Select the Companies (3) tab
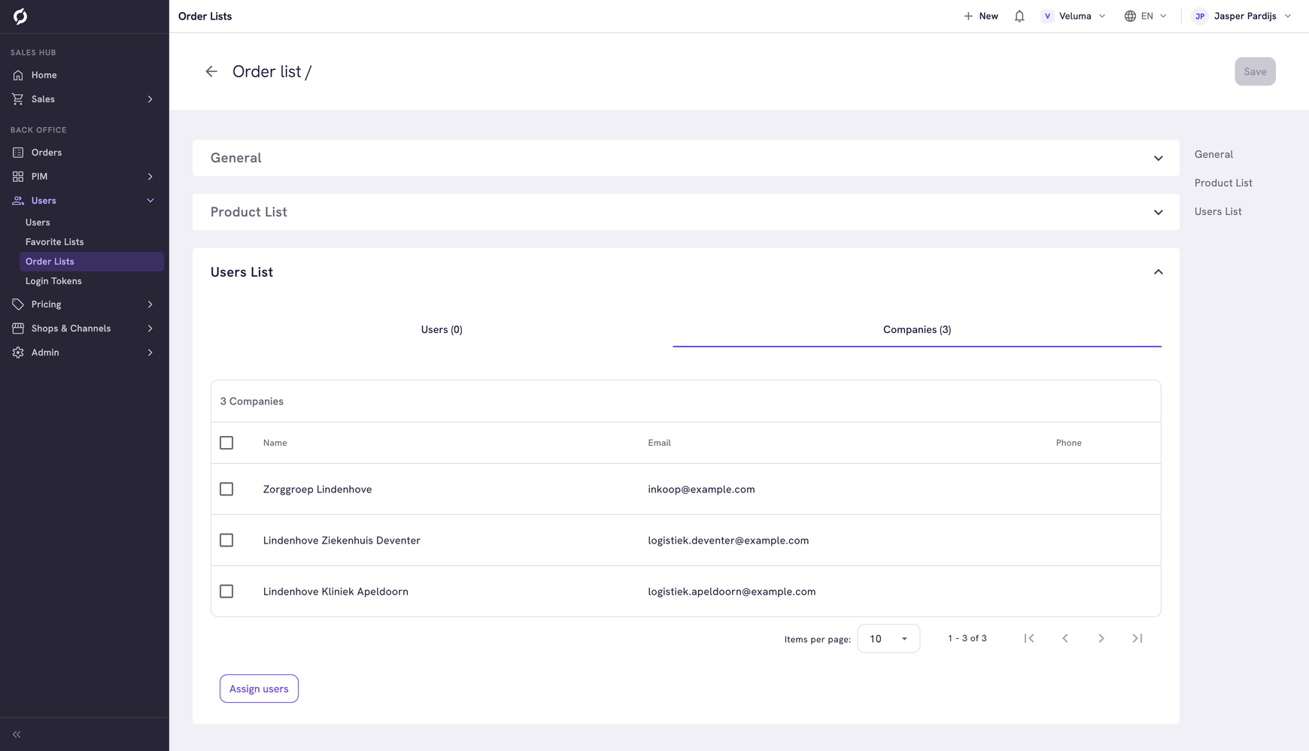1309x751 pixels. [x=917, y=330]
